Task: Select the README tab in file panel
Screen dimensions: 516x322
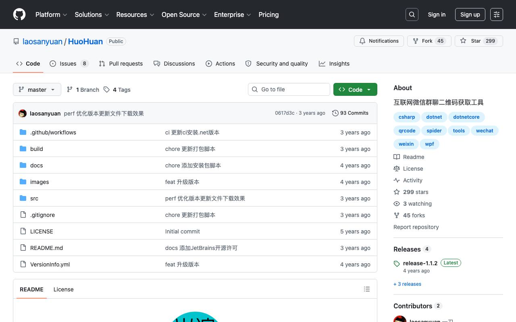Action: 31,289
